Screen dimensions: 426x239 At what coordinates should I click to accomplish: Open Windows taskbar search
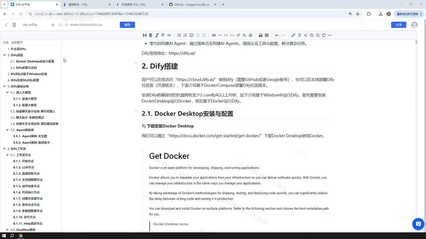[x=12, y=236]
